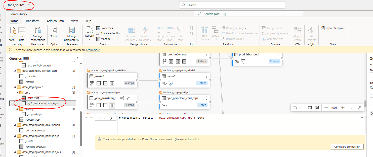This screenshot has width=373, height=157.
Task: Open query Properties
Action: [x=105, y=28]
